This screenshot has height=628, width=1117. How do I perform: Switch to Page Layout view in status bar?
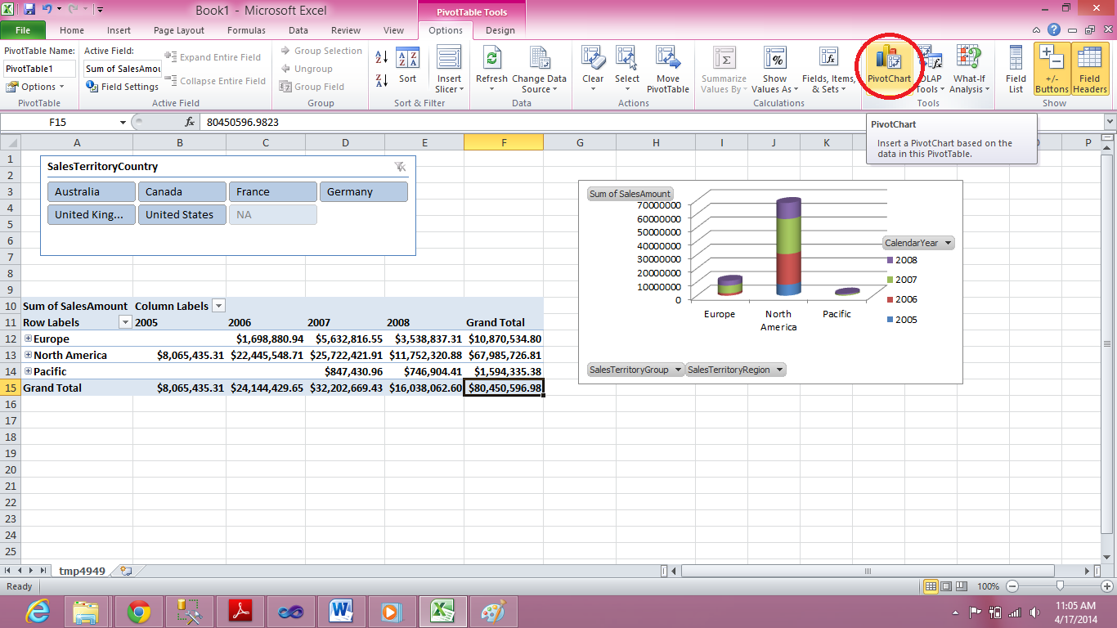click(x=947, y=586)
